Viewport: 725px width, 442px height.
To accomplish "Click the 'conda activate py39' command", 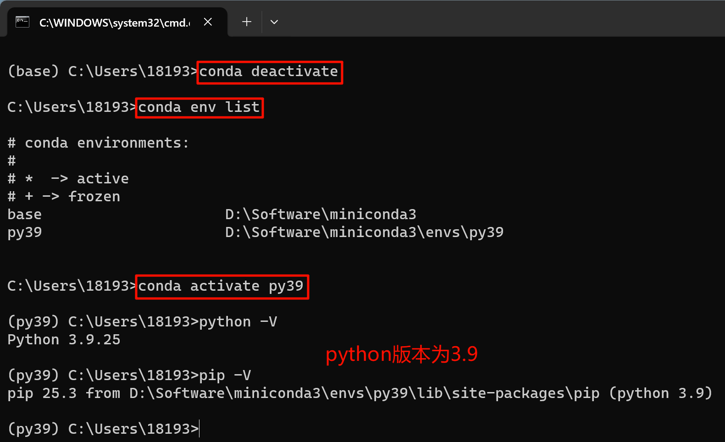I will coord(221,287).
